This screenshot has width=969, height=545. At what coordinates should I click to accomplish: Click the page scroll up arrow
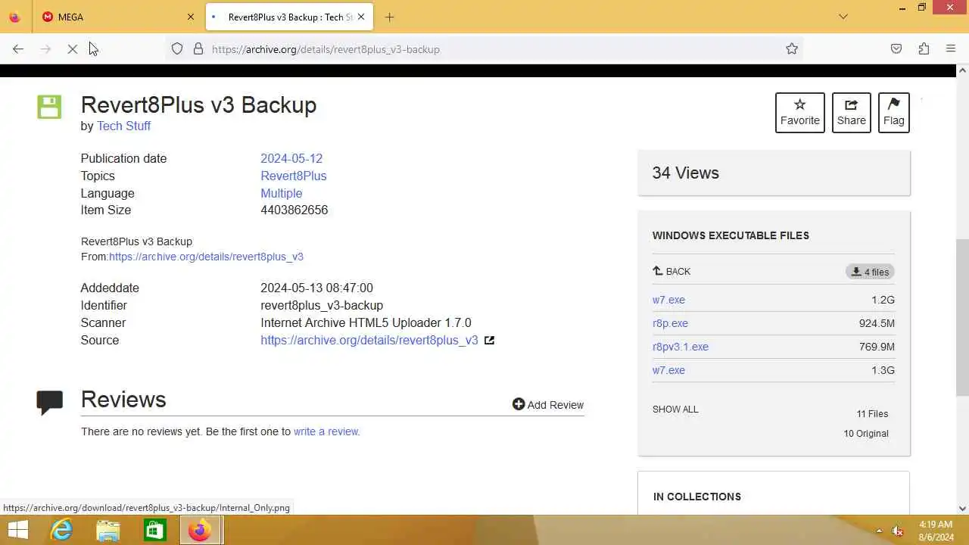point(962,70)
